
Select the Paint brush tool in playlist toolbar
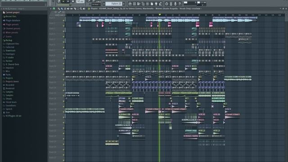pos(62,9)
